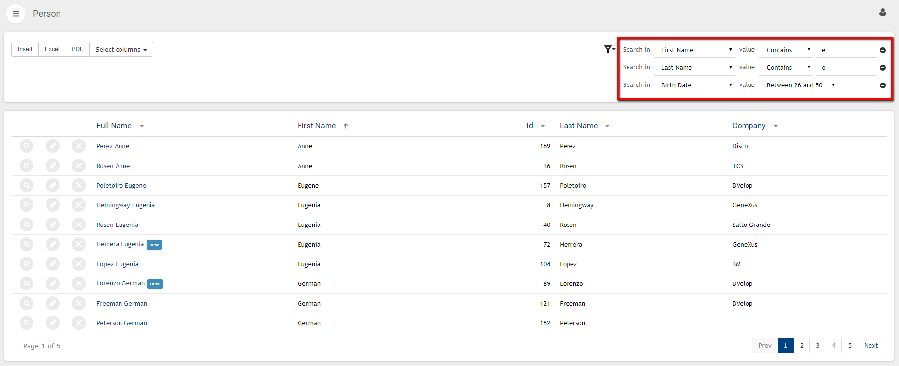Click the Disco company cell
Viewport: 899px width, 366px height.
tap(740, 146)
